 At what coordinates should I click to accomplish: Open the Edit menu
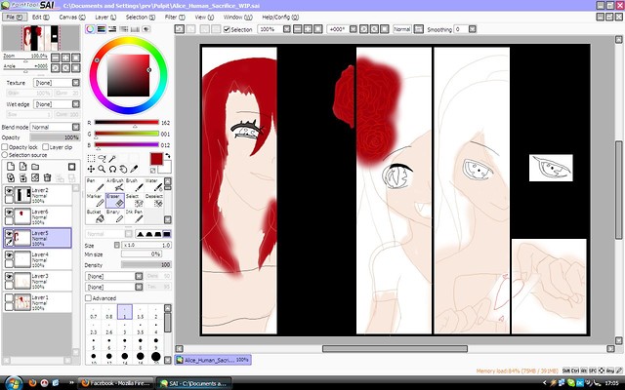pyautogui.click(x=41, y=18)
